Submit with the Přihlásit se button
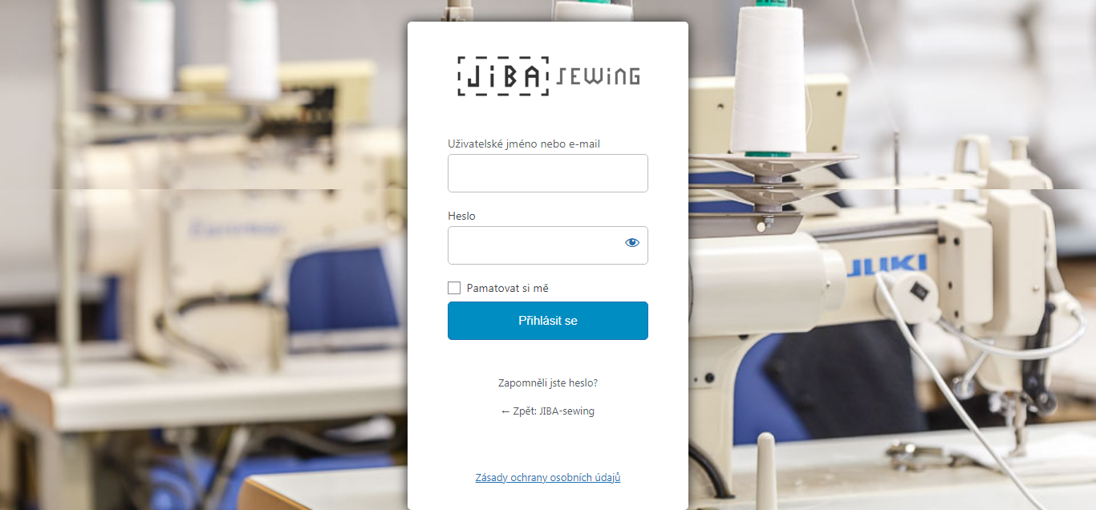1096x510 pixels. tap(548, 321)
